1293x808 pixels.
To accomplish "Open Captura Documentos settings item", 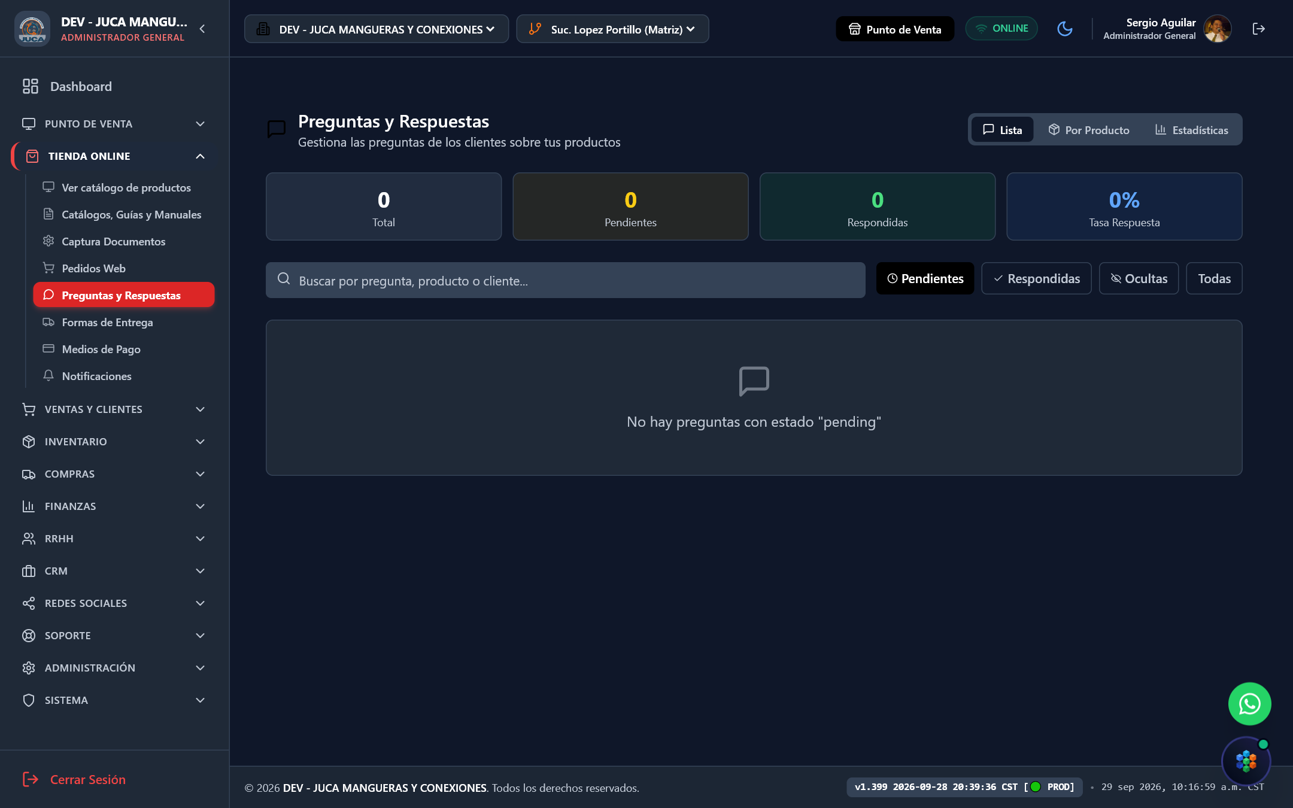I will [124, 241].
